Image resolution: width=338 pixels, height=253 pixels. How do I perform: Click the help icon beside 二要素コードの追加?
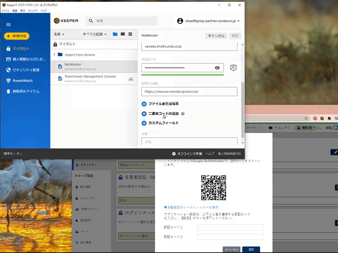click(x=183, y=114)
